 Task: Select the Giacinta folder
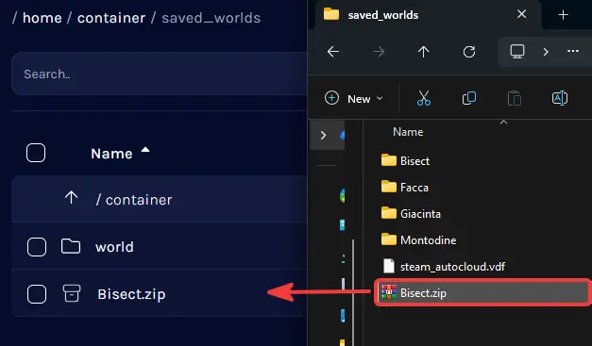pyautogui.click(x=411, y=214)
